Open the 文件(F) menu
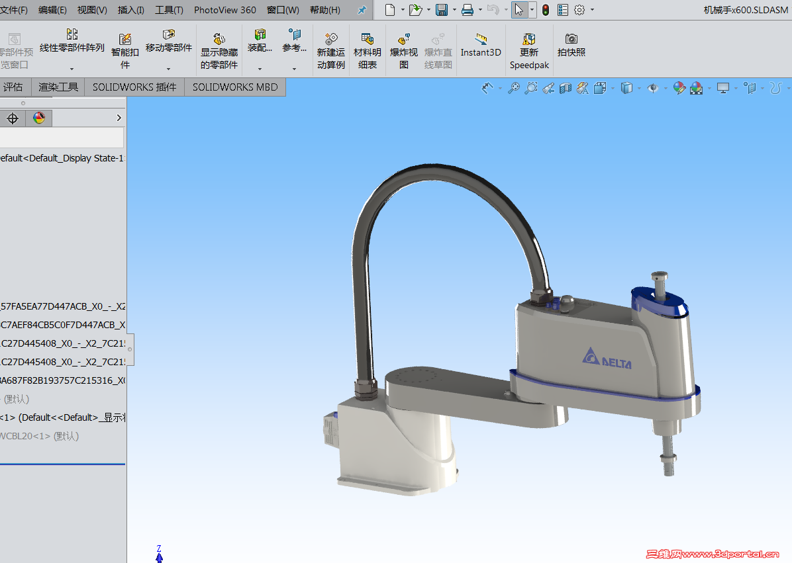This screenshot has height=563, width=792. tap(14, 10)
